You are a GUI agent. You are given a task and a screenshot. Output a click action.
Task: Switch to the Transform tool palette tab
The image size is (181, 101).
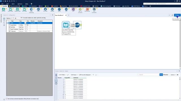(55, 6)
